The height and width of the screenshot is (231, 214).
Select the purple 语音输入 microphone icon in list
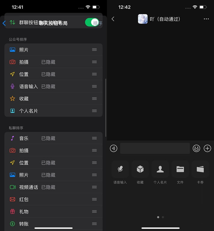click(13, 86)
